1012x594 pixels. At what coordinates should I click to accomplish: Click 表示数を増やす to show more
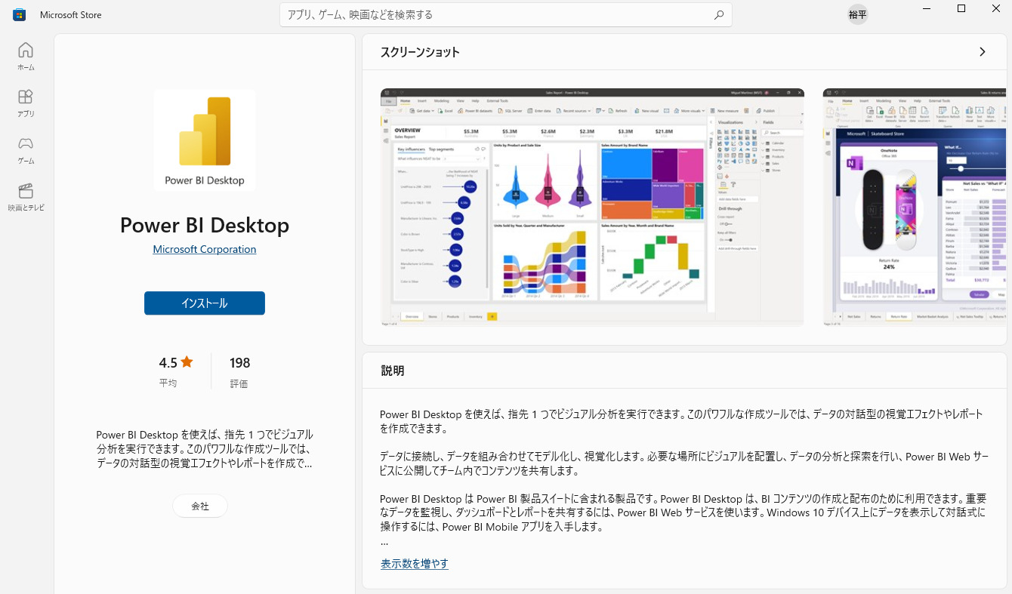(x=415, y=564)
